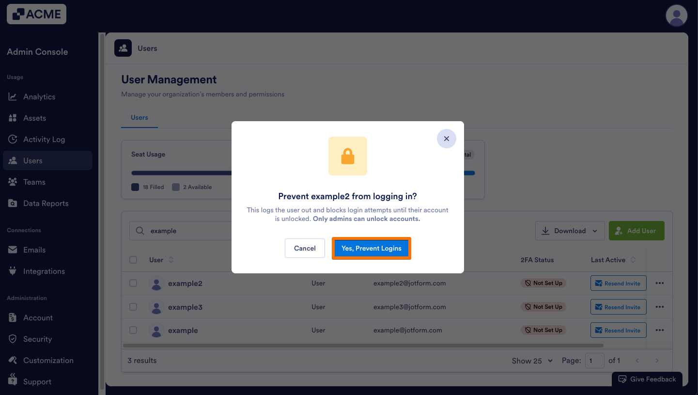Viewport: 698px width, 395px height.
Task: Toggle the select-all checkbox in table header
Action: coord(133,260)
